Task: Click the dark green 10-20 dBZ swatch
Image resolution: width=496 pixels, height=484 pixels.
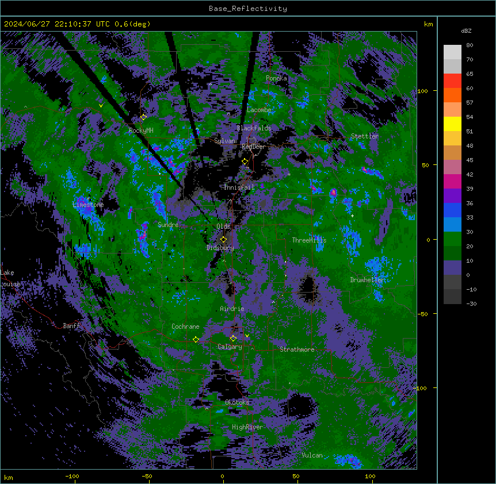Action: pyautogui.click(x=452, y=253)
